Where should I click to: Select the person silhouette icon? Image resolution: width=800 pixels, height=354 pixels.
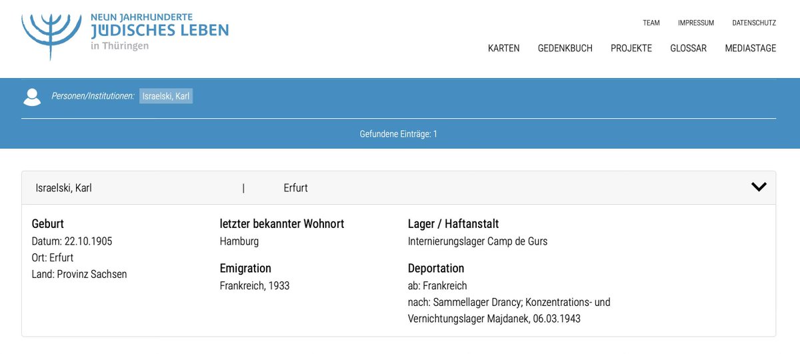tap(32, 97)
